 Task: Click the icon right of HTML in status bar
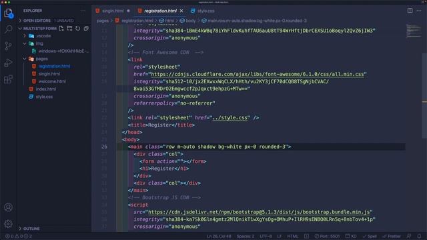306,236
